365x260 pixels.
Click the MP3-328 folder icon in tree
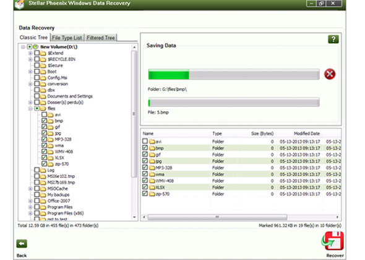point(50,140)
